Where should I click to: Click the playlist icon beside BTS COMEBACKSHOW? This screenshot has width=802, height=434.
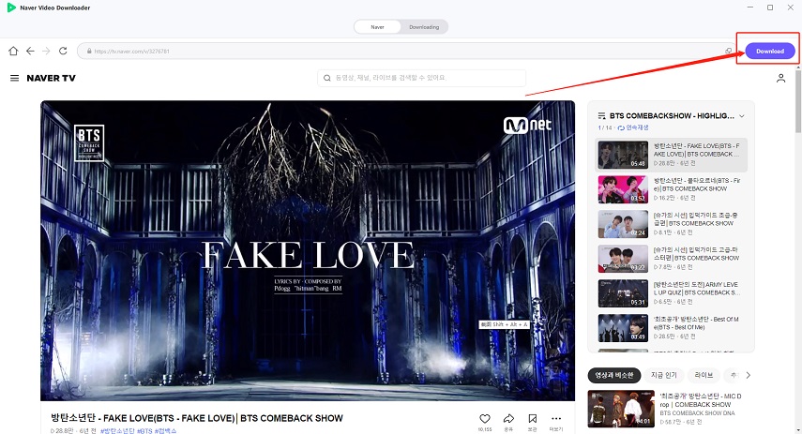601,116
